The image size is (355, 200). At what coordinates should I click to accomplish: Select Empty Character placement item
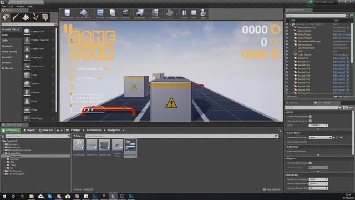(39, 40)
